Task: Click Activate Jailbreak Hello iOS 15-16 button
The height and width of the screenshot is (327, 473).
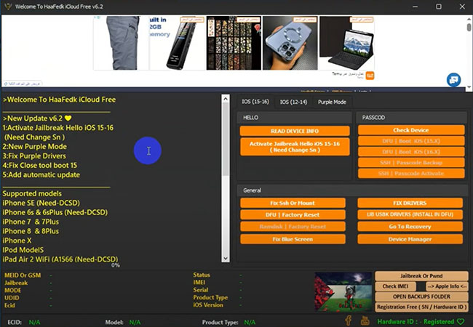Action: [x=295, y=147]
